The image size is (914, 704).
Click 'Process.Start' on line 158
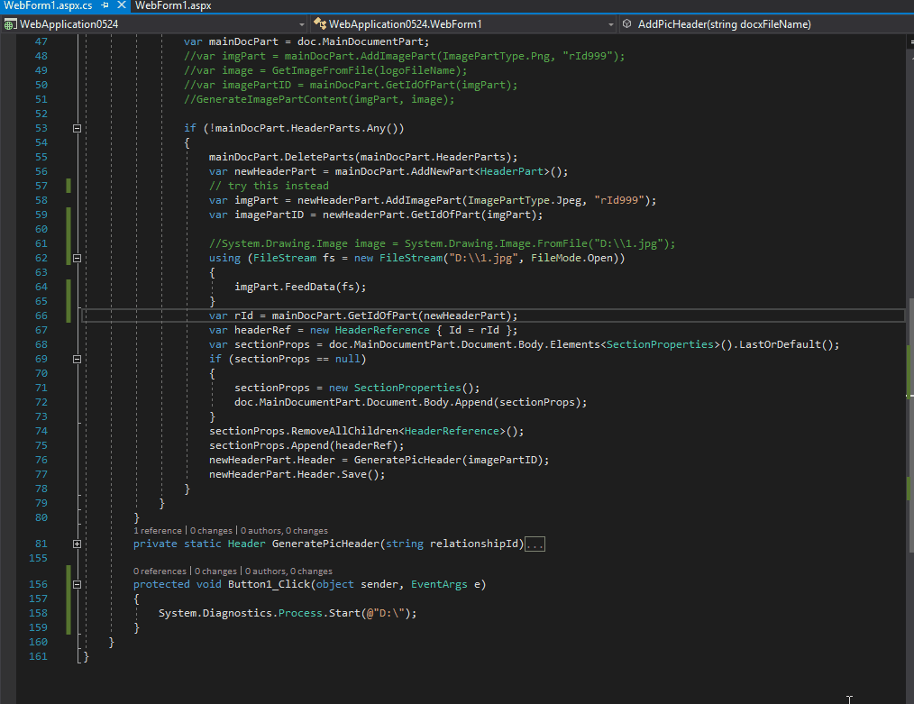pyautogui.click(x=319, y=614)
